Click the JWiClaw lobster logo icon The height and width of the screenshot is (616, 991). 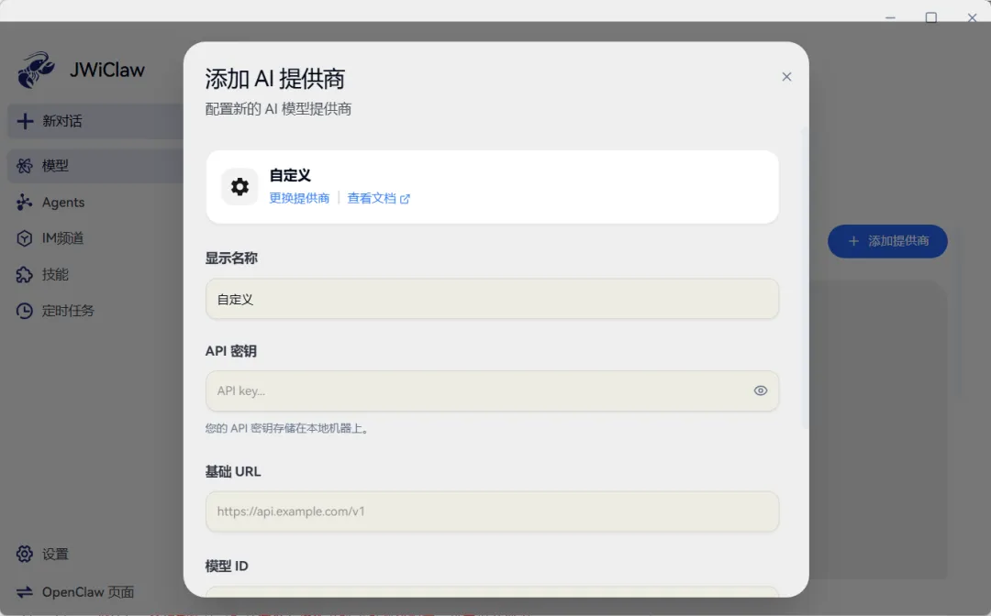(36, 70)
